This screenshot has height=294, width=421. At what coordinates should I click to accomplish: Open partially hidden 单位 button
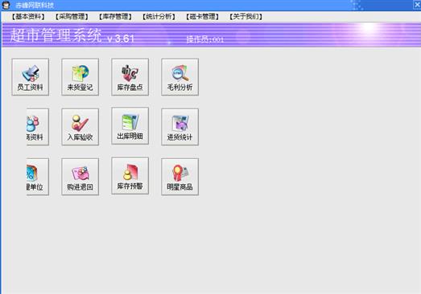(38, 177)
